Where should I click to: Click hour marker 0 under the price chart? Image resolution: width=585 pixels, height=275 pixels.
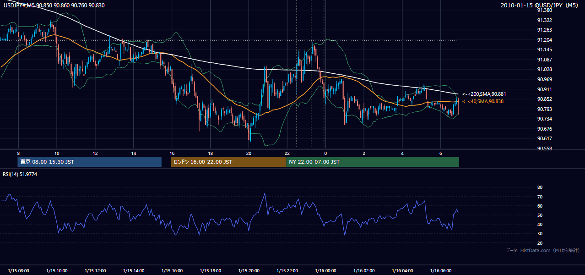coord(325,153)
